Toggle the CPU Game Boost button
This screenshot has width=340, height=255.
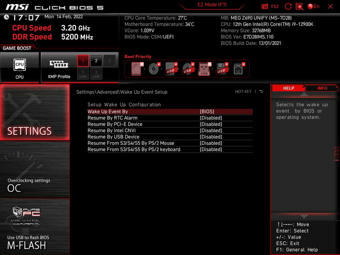(20, 68)
